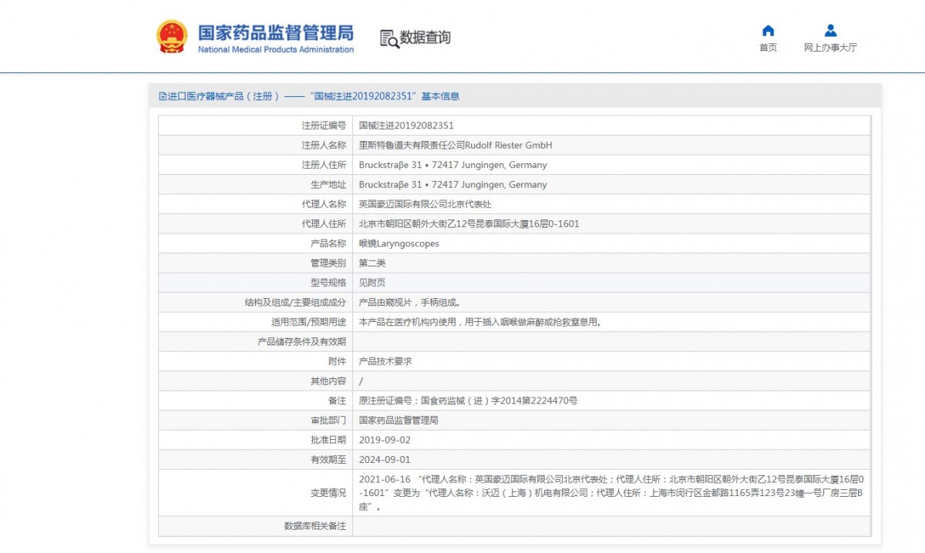Select the 喉镜Laryngoscopes product name value

tap(611, 243)
